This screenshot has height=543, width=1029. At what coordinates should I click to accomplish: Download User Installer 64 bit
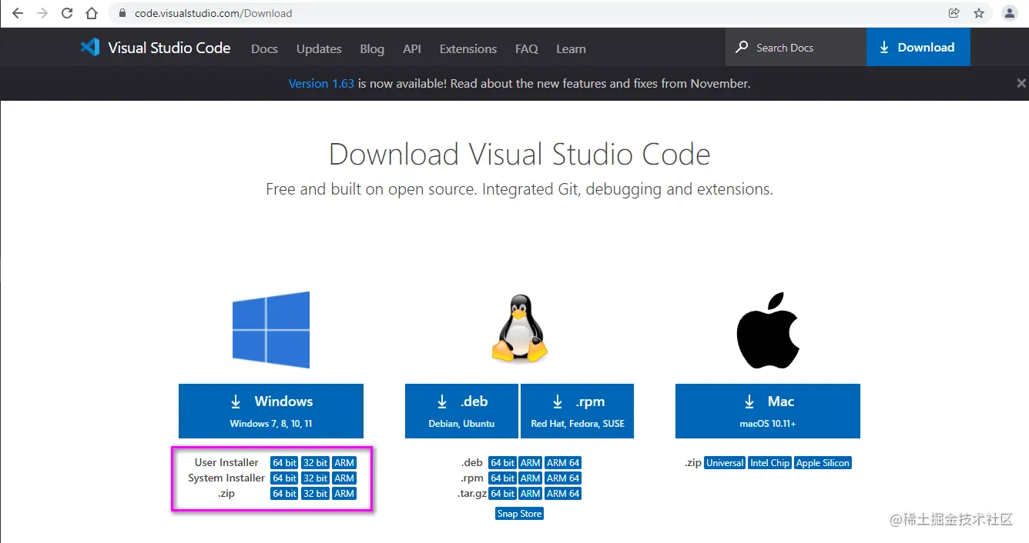[x=284, y=463]
